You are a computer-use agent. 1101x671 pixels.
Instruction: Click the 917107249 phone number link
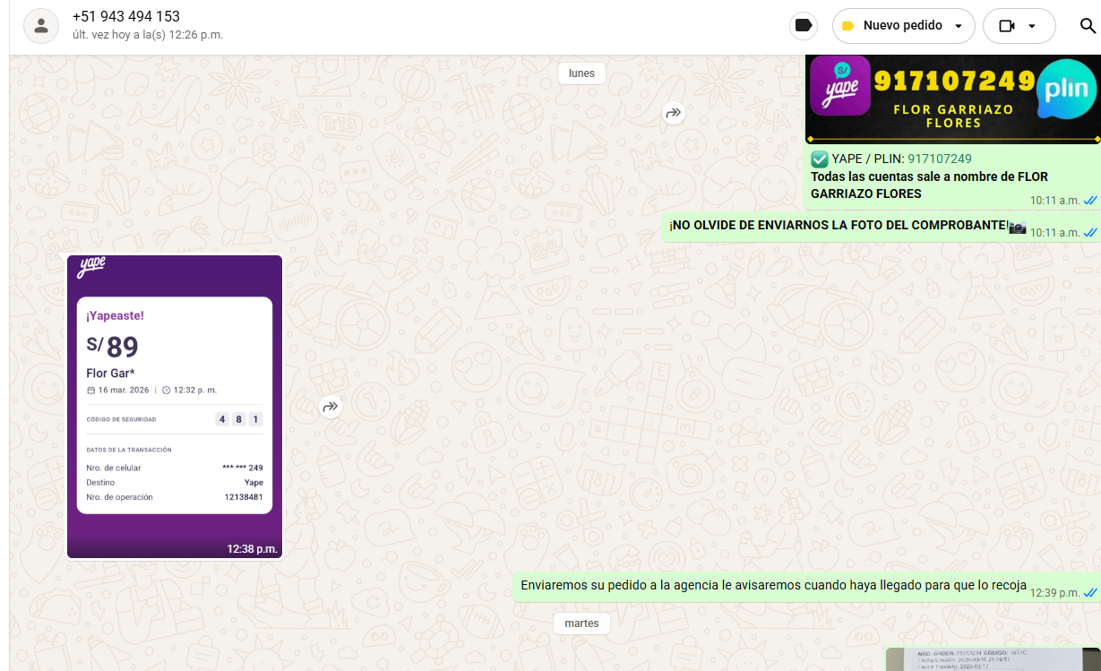click(x=940, y=159)
